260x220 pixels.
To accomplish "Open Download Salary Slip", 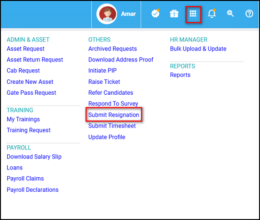I will tap(34, 157).
